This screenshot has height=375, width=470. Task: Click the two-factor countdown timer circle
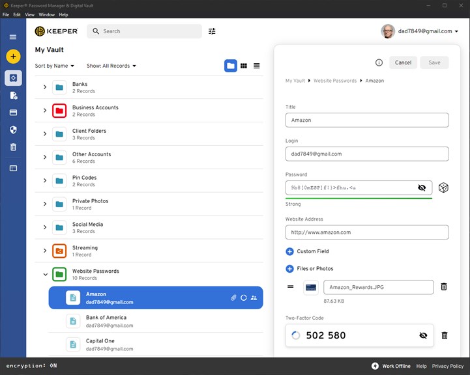295,335
